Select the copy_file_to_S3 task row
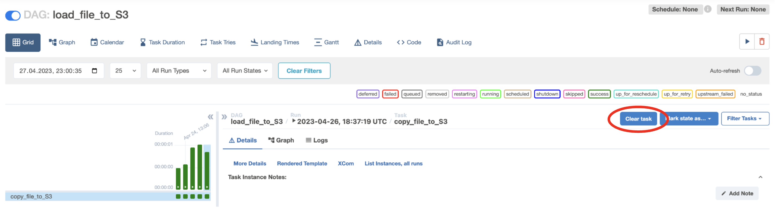This screenshot has width=776, height=212. click(31, 196)
